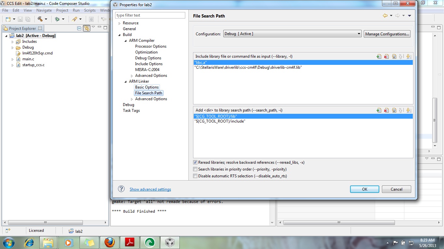Select startup_ccs.c in Project Explorer

[x=33, y=65]
